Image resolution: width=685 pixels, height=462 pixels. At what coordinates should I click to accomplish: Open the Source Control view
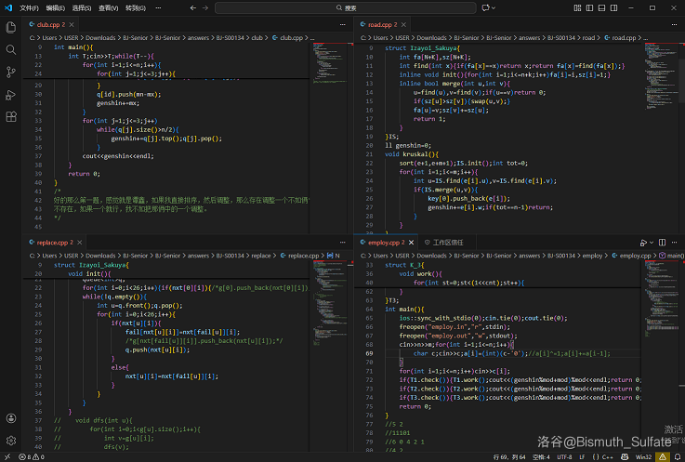point(11,73)
